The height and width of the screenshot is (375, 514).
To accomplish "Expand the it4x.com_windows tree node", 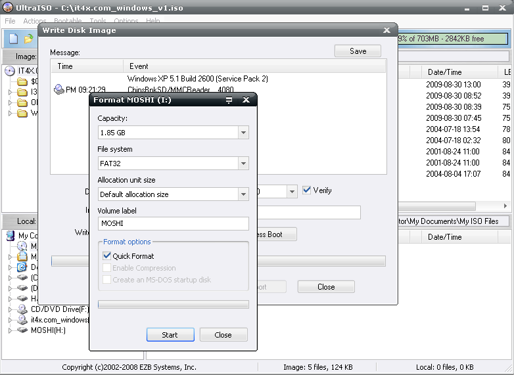I will pos(10,320).
